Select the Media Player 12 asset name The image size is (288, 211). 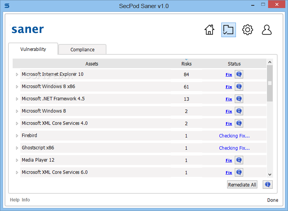[38, 160]
